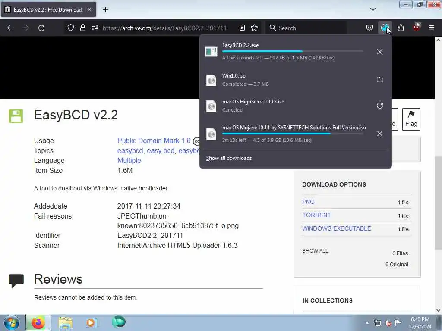This screenshot has height=331, width=442.
Task: Click the network tray icon
Action: (x=377, y=323)
